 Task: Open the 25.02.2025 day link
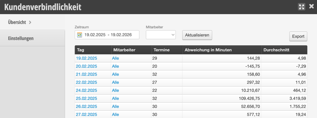[x=87, y=99]
